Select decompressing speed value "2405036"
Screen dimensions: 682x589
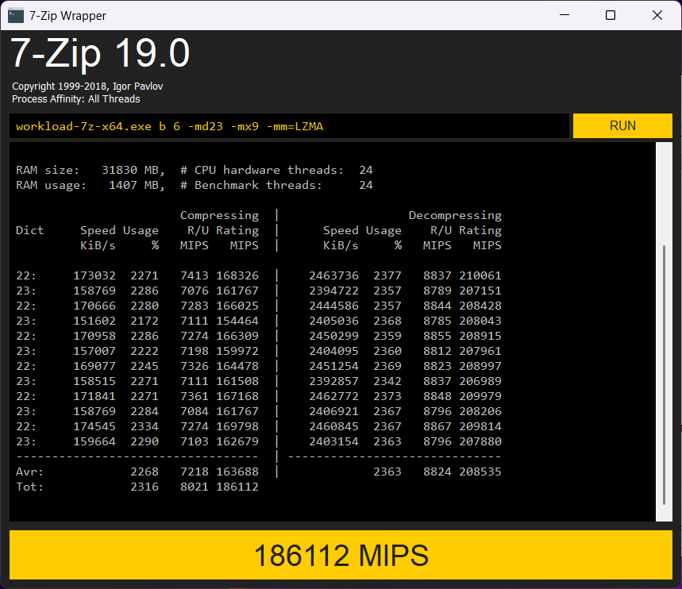[x=334, y=321]
